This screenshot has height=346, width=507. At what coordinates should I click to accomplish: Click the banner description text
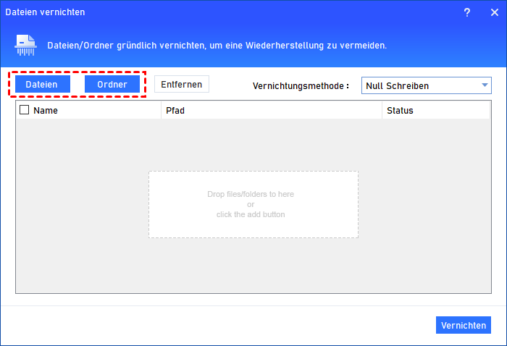tap(217, 45)
